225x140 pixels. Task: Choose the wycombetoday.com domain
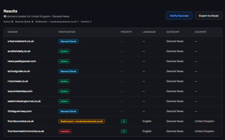coord(20,91)
